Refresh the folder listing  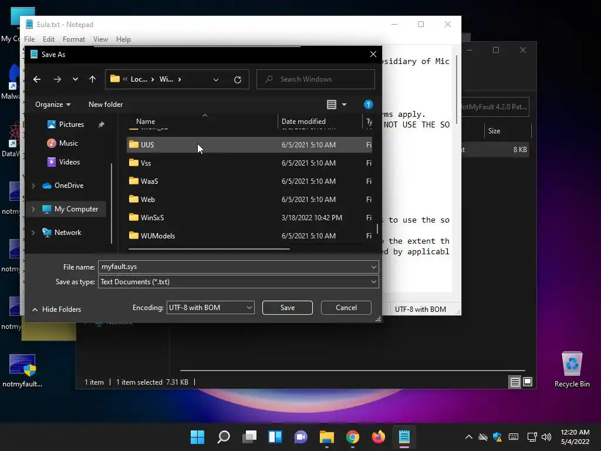pyautogui.click(x=238, y=79)
